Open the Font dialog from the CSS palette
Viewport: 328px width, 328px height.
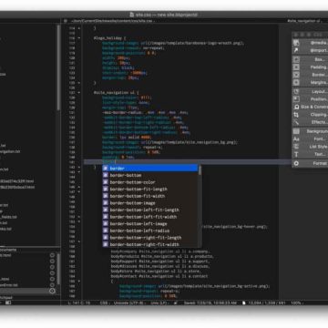coord(311,138)
